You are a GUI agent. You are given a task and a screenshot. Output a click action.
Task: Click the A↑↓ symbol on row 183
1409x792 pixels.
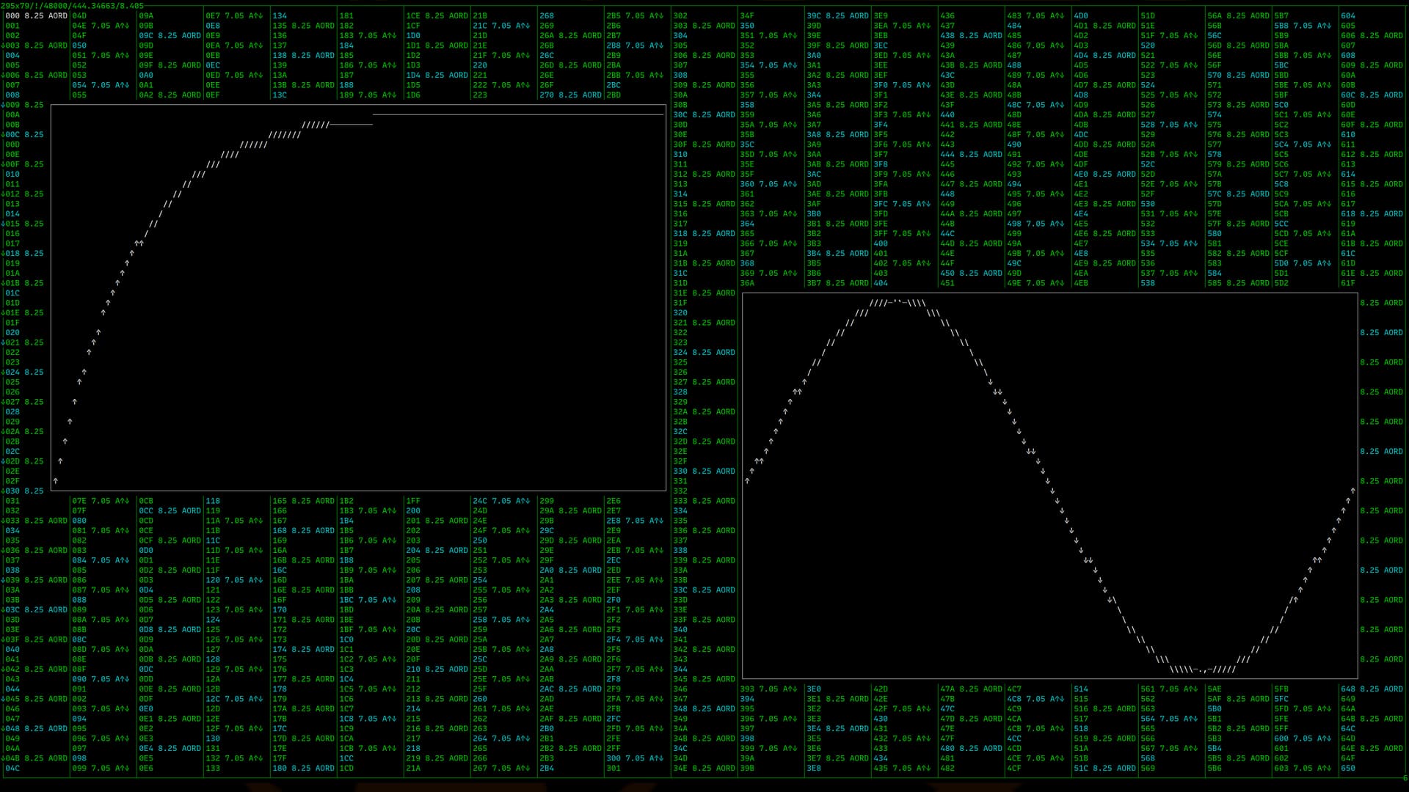point(389,35)
